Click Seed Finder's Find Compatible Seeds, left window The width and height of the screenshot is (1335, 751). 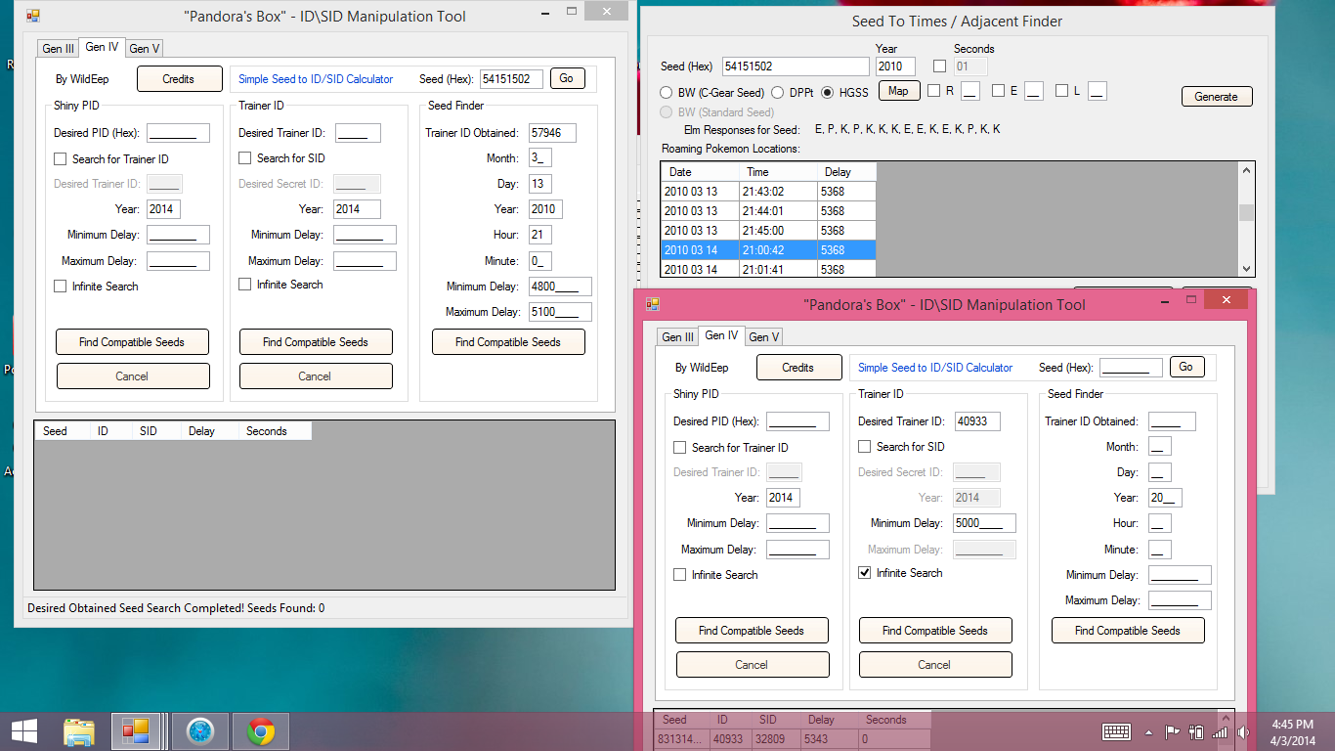coord(508,342)
